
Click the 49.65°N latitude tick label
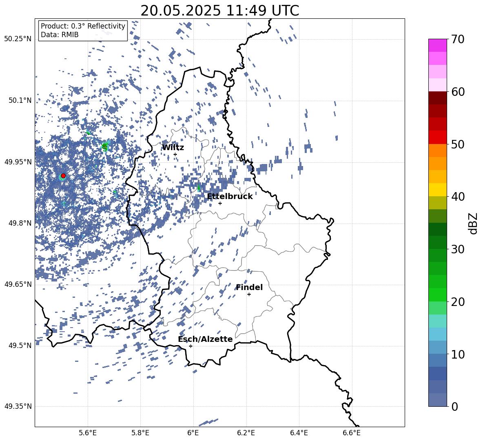(x=18, y=284)
